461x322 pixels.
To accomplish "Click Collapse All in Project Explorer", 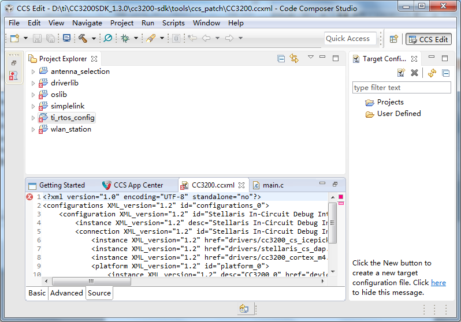I will pos(281,58).
